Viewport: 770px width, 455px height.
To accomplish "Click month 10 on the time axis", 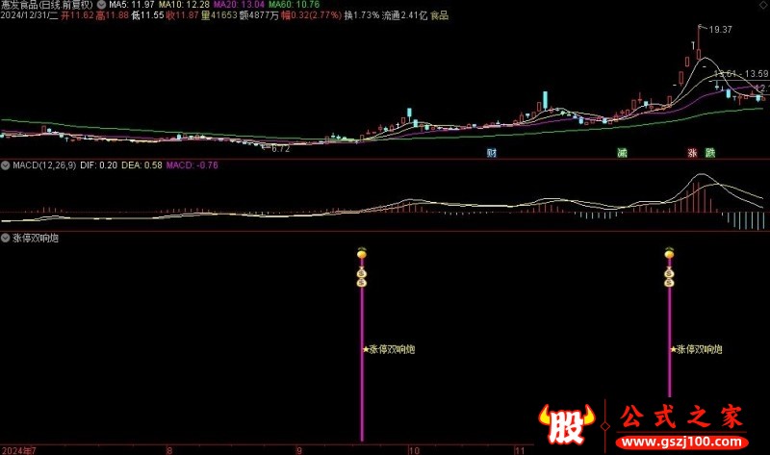I will [x=414, y=450].
